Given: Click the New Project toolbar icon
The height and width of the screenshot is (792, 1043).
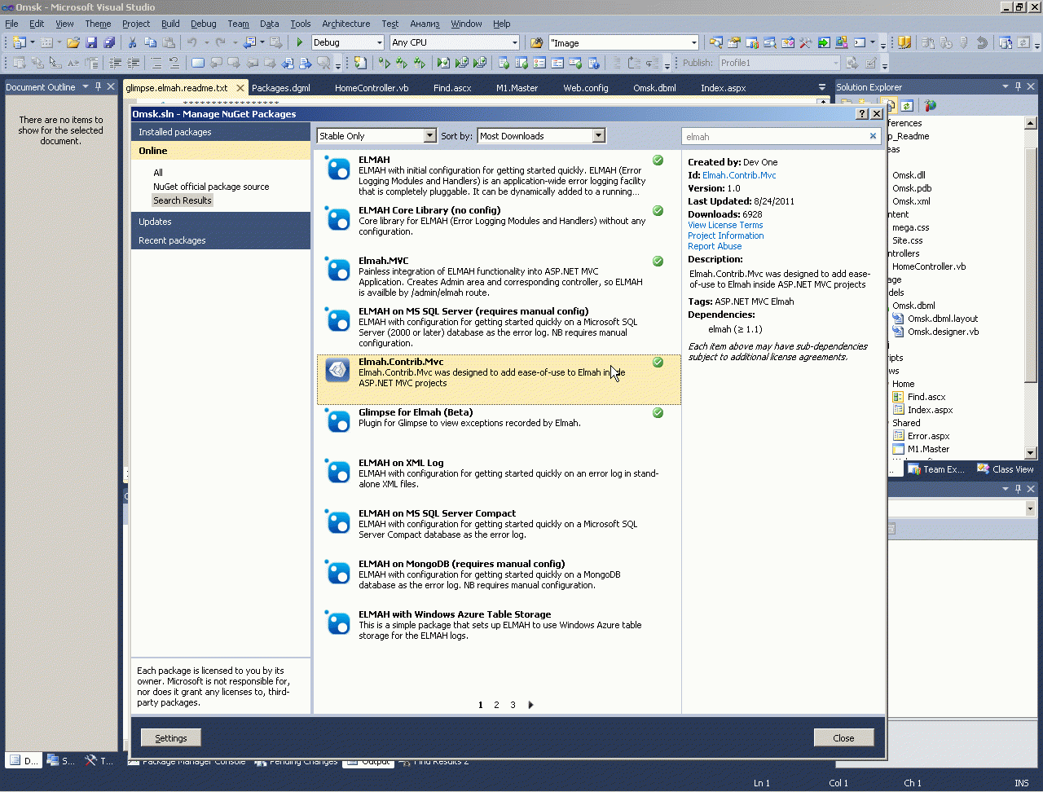Looking at the screenshot, I should (x=19, y=42).
